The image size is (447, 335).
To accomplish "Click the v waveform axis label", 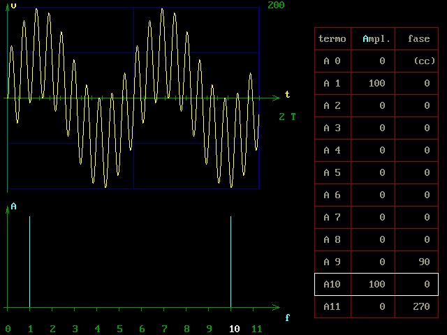I will pyautogui.click(x=13, y=6).
